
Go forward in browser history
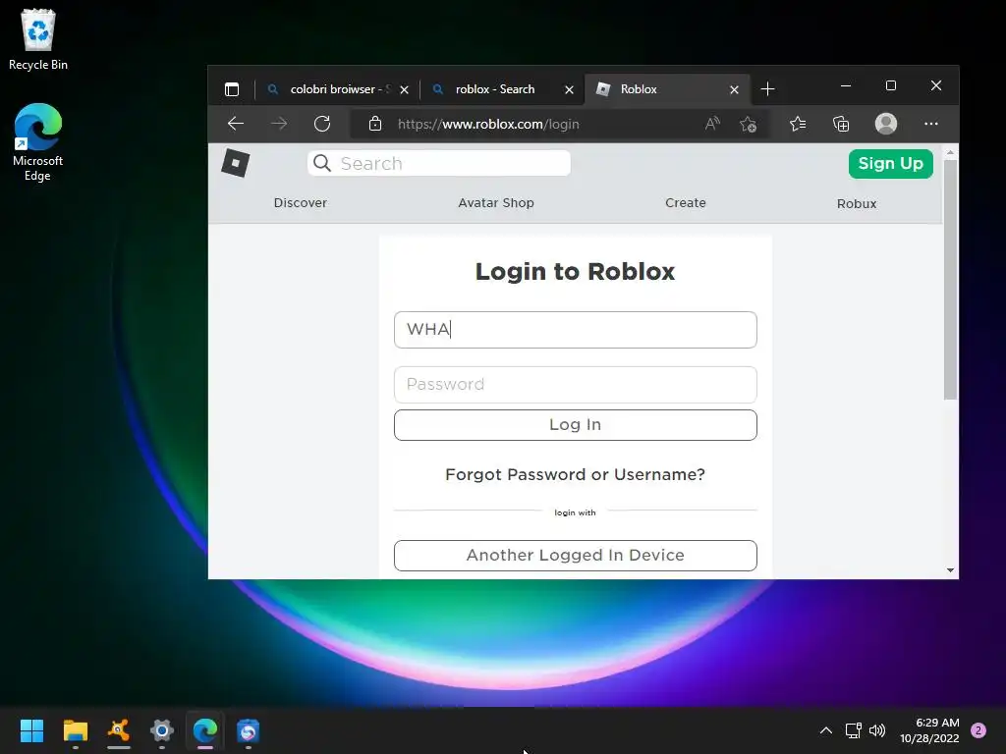click(x=279, y=124)
